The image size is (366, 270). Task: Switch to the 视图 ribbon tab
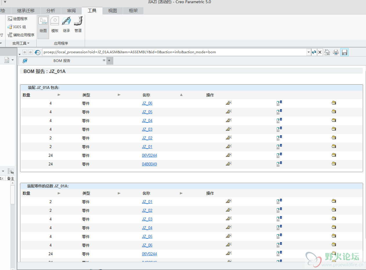[x=113, y=11]
